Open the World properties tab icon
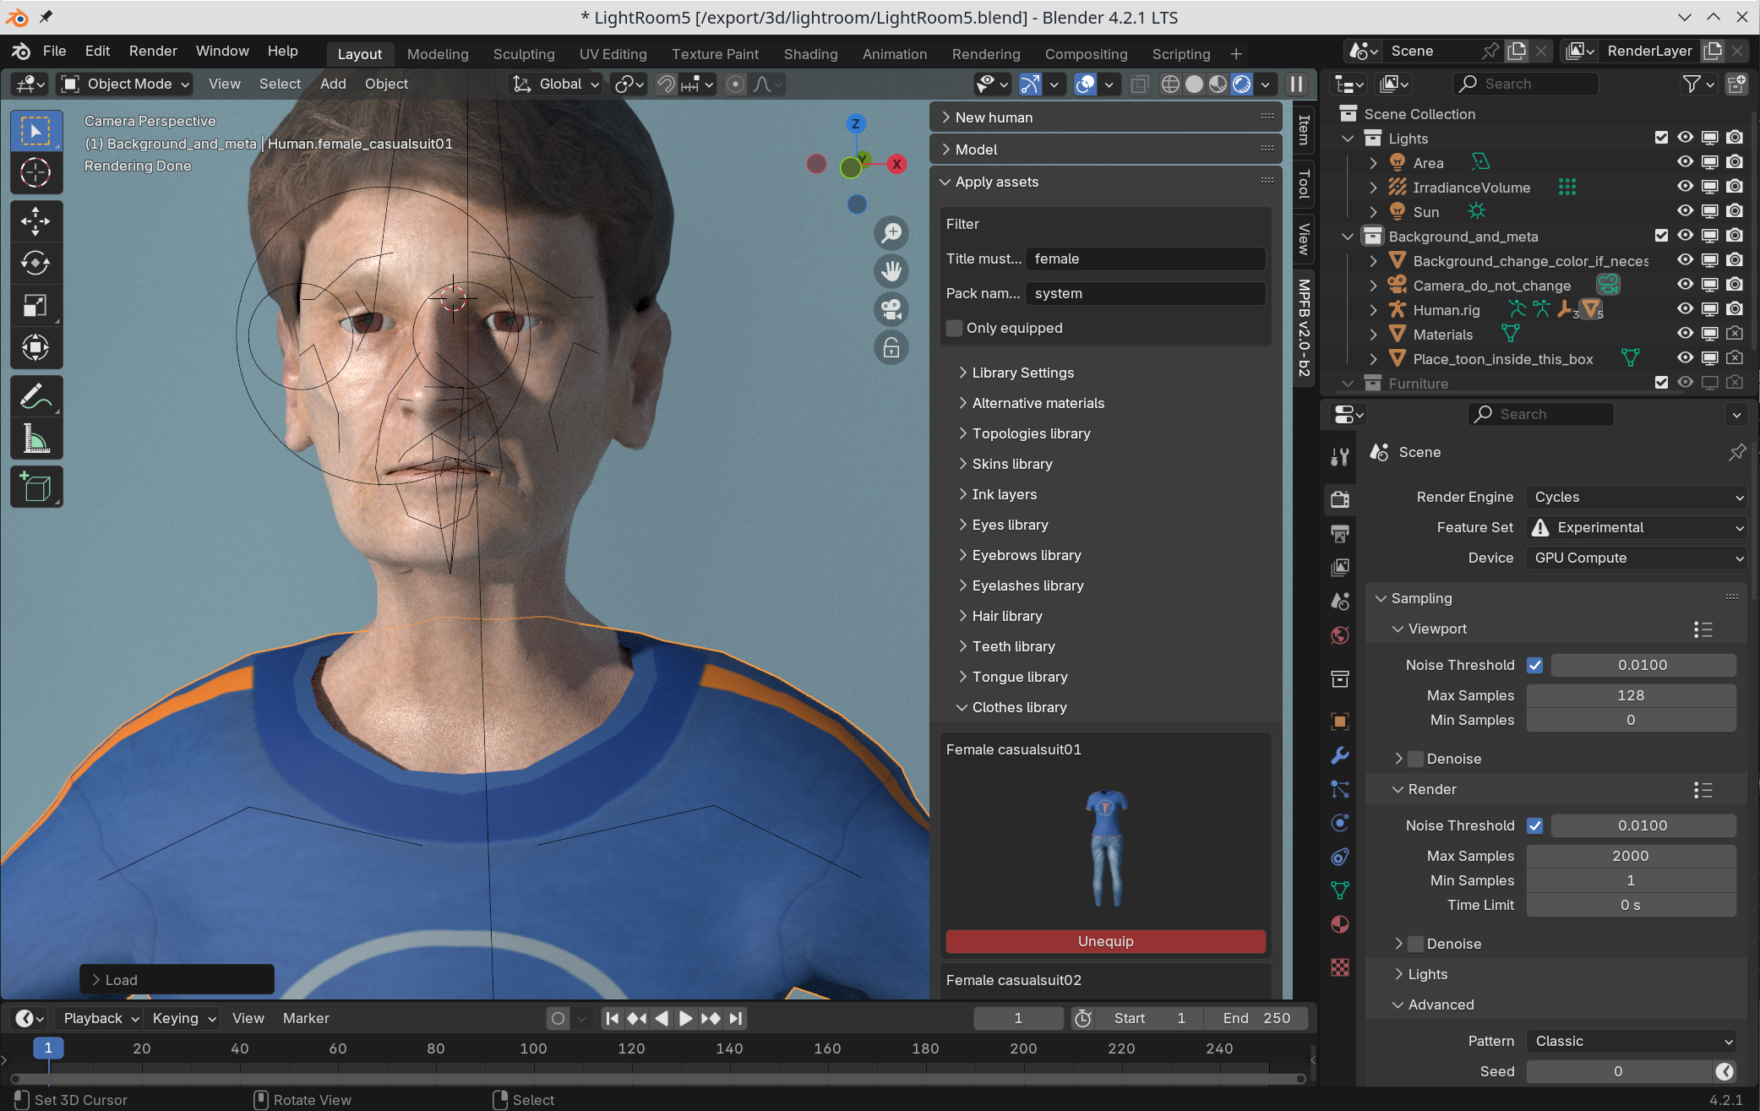 pyautogui.click(x=1340, y=634)
